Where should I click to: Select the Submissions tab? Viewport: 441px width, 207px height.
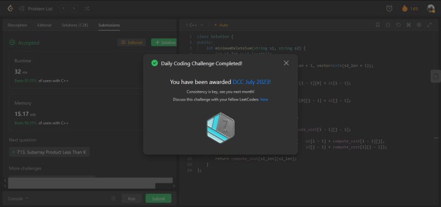pos(109,25)
